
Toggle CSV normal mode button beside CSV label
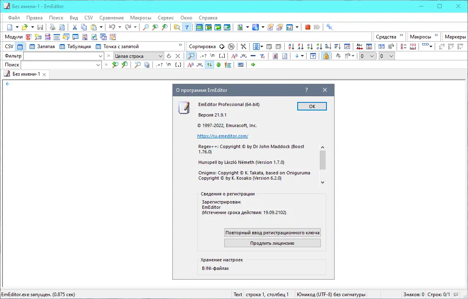point(20,47)
